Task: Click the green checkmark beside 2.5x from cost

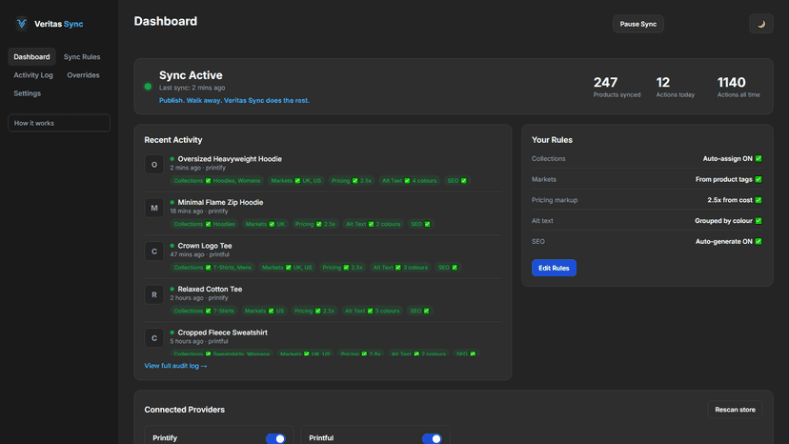Action: tap(759, 200)
